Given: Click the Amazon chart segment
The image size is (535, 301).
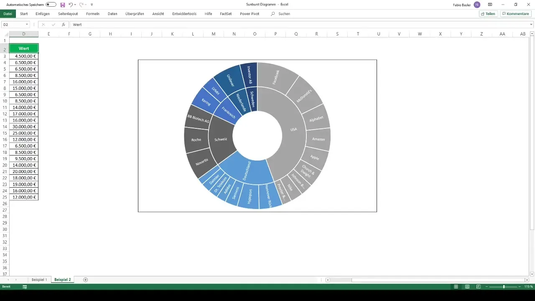Looking at the screenshot, I should click(x=318, y=139).
